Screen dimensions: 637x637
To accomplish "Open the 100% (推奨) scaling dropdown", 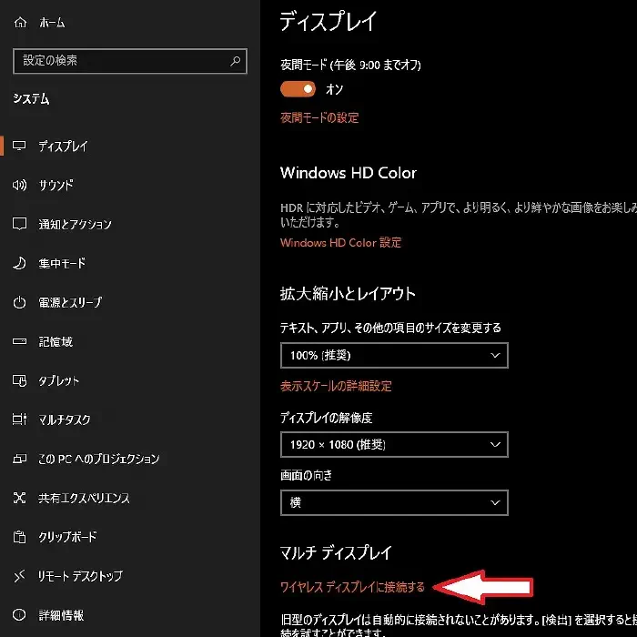I will click(x=394, y=356).
